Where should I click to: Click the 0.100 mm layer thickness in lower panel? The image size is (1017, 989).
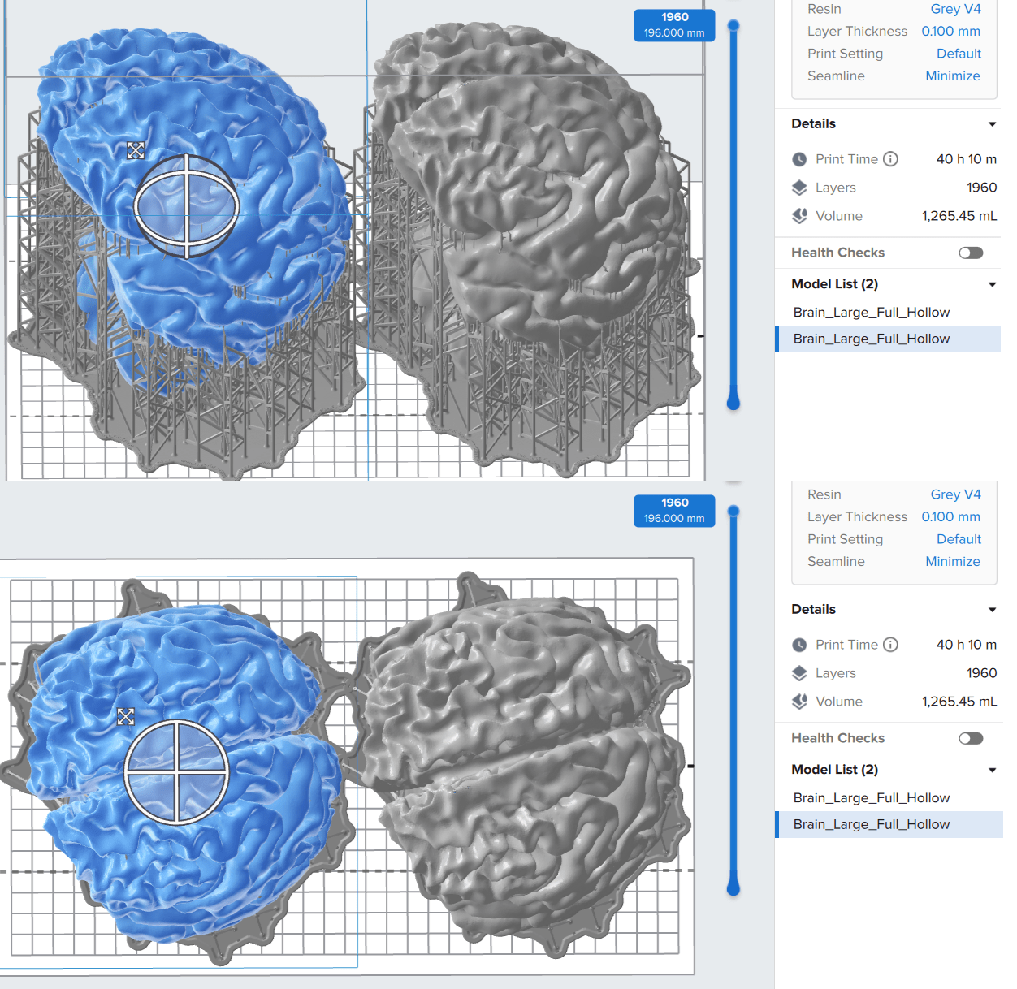click(x=950, y=516)
